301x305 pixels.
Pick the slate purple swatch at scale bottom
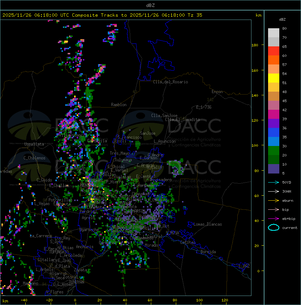274,169
